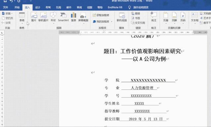The image size is (211, 127).
Task: Click the title text 工作价值观影响因素研究
Action: pyautogui.click(x=150, y=51)
